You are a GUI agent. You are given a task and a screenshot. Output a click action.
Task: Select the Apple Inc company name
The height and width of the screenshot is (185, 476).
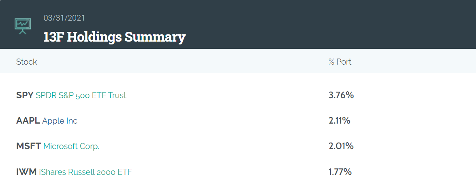[60, 121]
